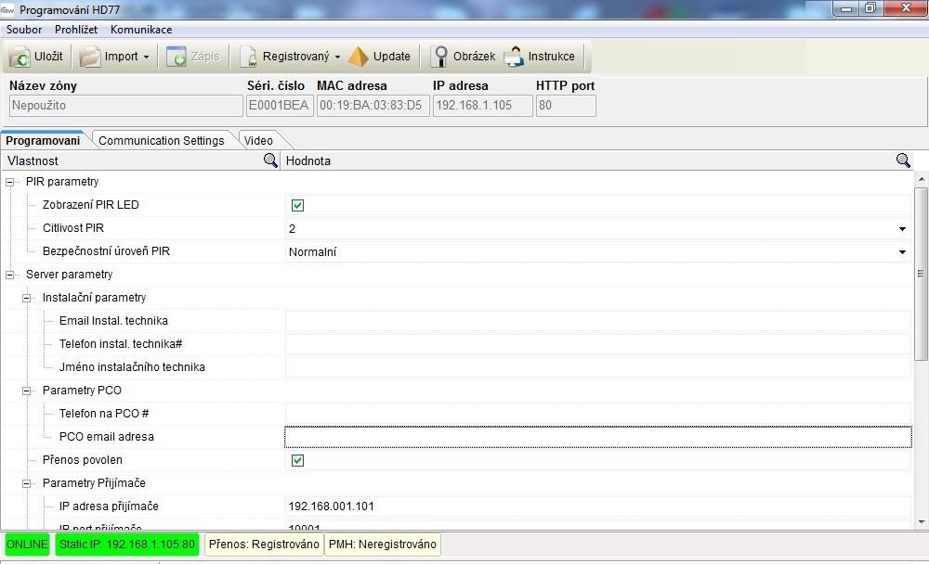Click the Update pyramid icon
The image size is (929, 564).
(359, 57)
